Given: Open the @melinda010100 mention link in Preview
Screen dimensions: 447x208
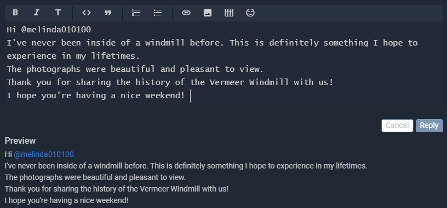Looking at the screenshot, I should 44,155.
